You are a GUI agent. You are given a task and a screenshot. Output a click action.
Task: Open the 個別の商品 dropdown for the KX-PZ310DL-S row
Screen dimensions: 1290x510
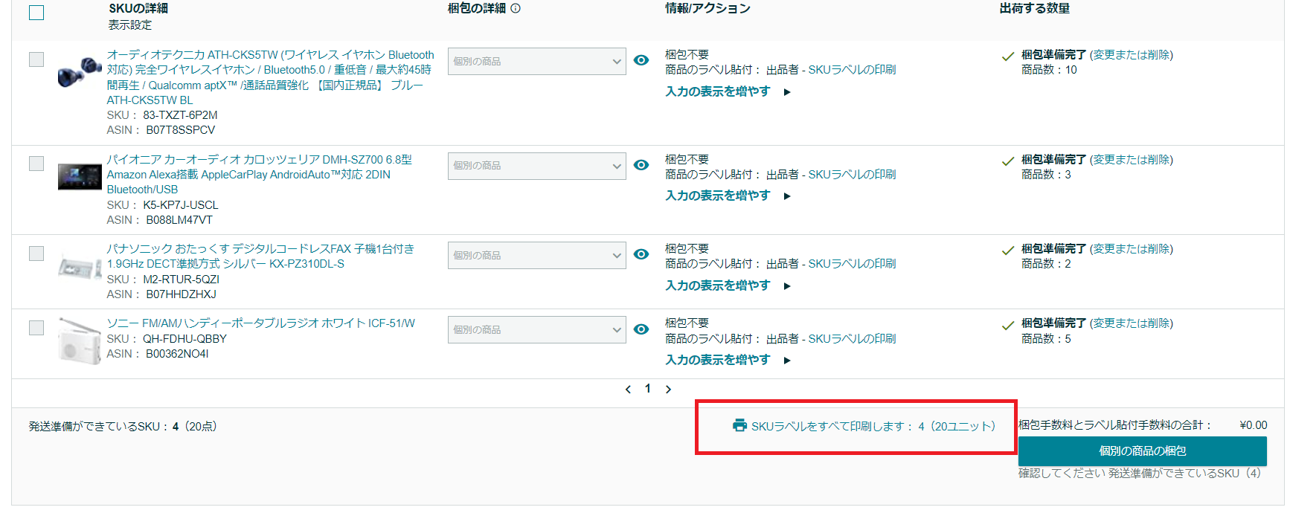(537, 256)
